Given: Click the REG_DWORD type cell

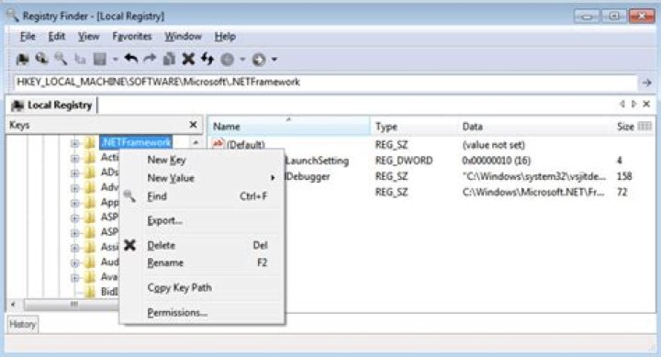Looking at the screenshot, I should [404, 161].
